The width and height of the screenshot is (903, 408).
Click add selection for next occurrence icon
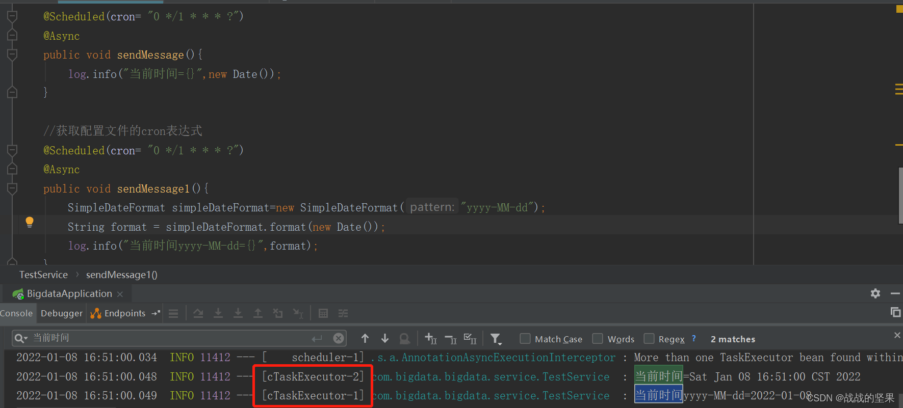coord(431,338)
